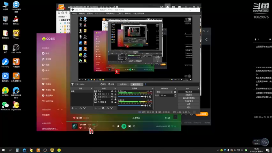Add a new scene with the plus icon
The height and width of the screenshot is (153, 272).
(x=72, y=108)
